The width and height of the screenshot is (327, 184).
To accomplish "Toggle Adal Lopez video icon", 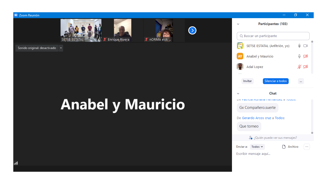I will pos(306,67).
